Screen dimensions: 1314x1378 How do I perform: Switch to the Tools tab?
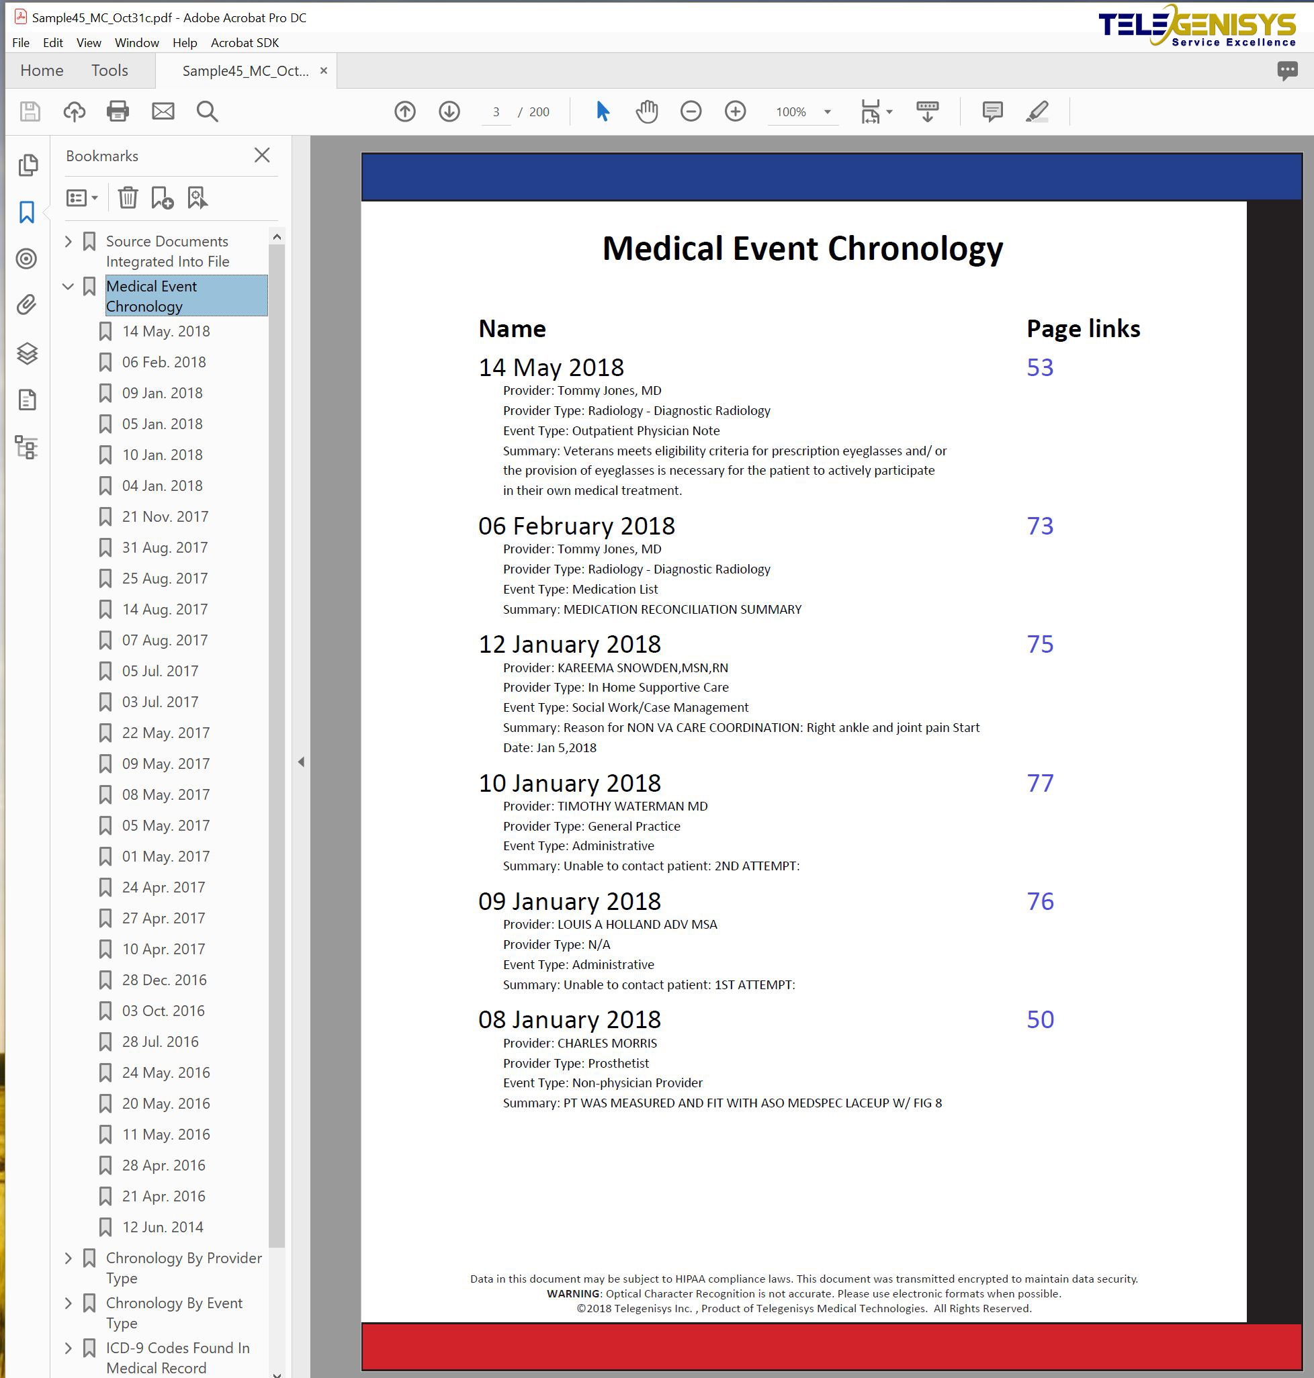110,71
